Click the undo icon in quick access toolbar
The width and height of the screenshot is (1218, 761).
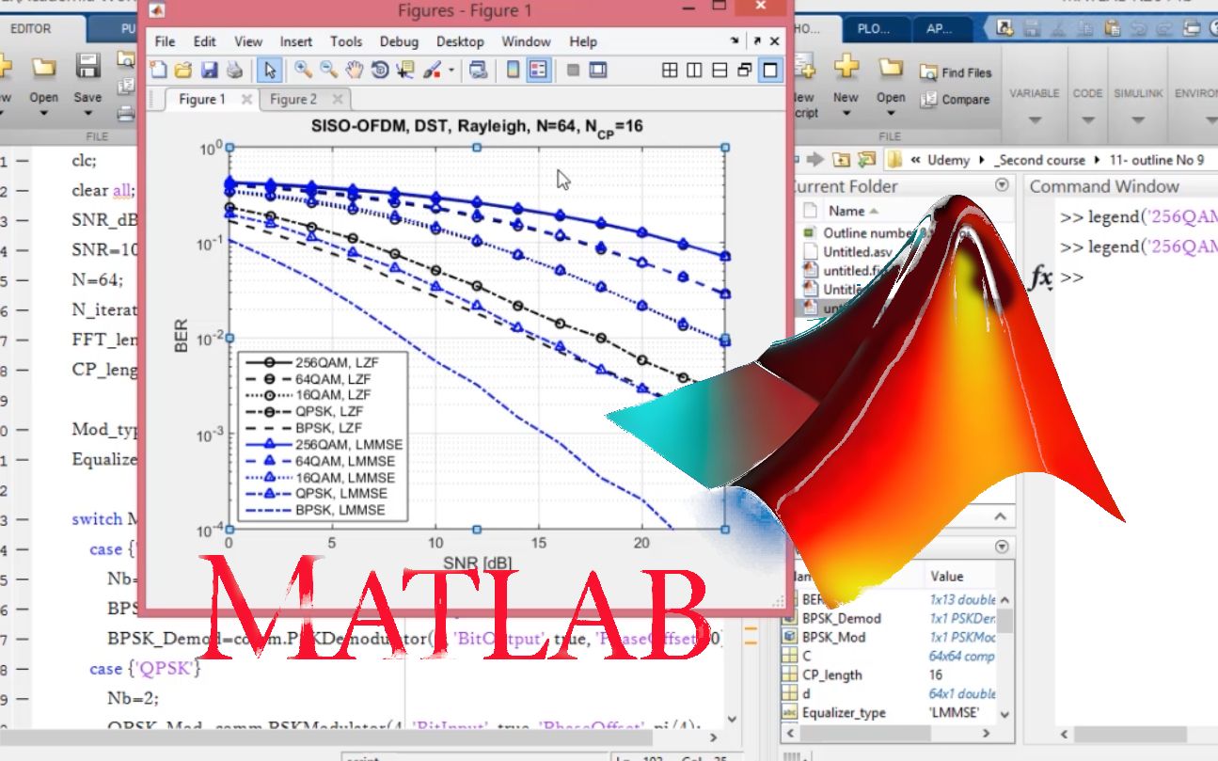click(x=1137, y=28)
